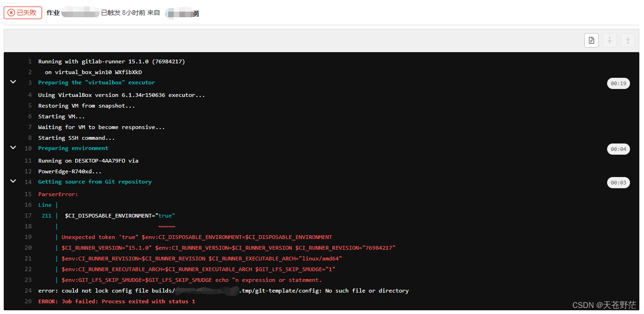Collapse the Preparing the "virtualbox" executor section
Image resolution: width=644 pixels, height=314 pixels.
(x=13, y=82)
